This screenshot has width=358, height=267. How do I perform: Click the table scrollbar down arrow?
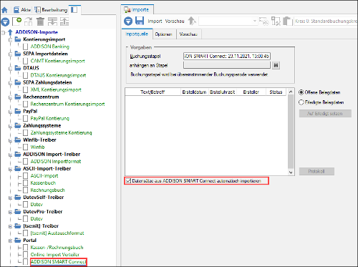291,173
